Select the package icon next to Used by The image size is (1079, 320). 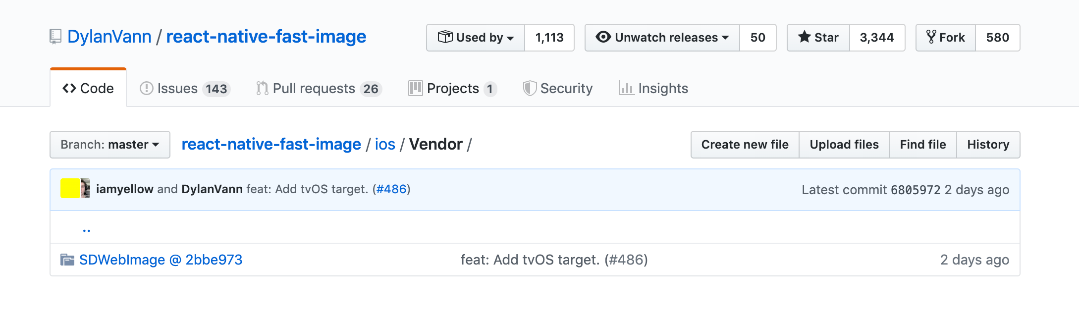point(445,37)
